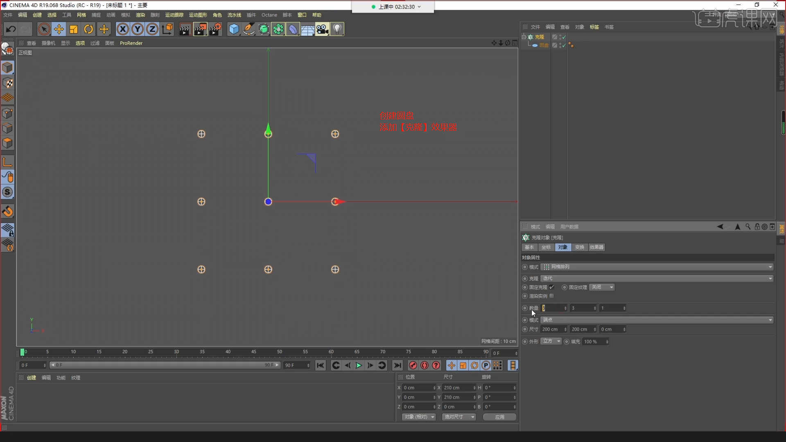
Task: Click the purple deformer icon
Action: click(293, 29)
